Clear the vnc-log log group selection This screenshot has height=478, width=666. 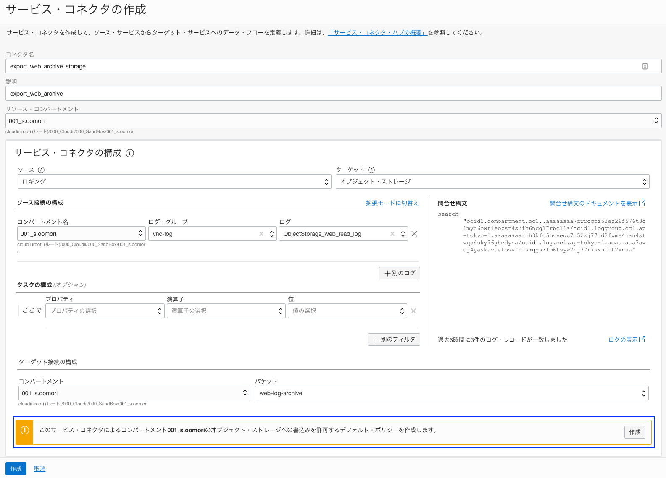261,234
